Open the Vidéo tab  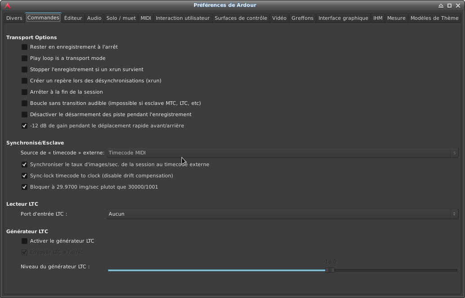coord(279,18)
